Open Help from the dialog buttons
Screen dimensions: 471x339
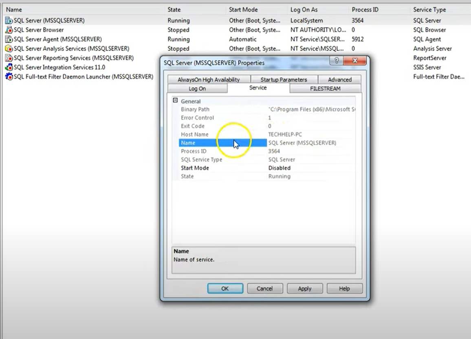[x=344, y=288]
